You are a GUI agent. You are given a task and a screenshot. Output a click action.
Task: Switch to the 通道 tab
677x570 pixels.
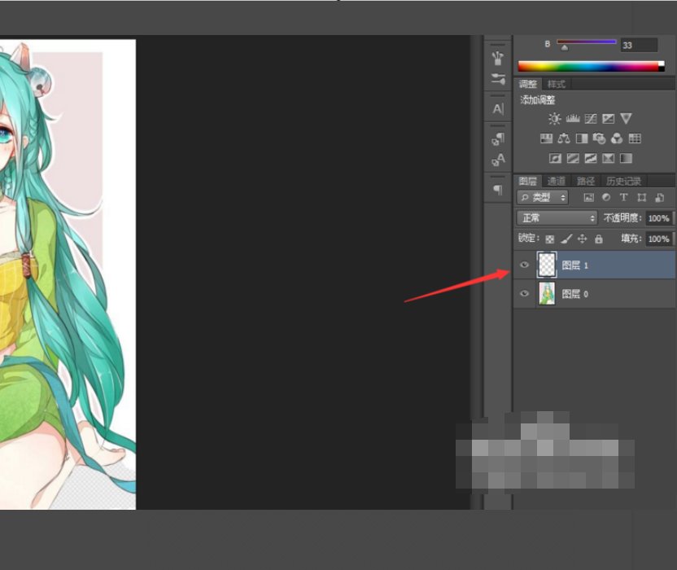pyautogui.click(x=557, y=180)
